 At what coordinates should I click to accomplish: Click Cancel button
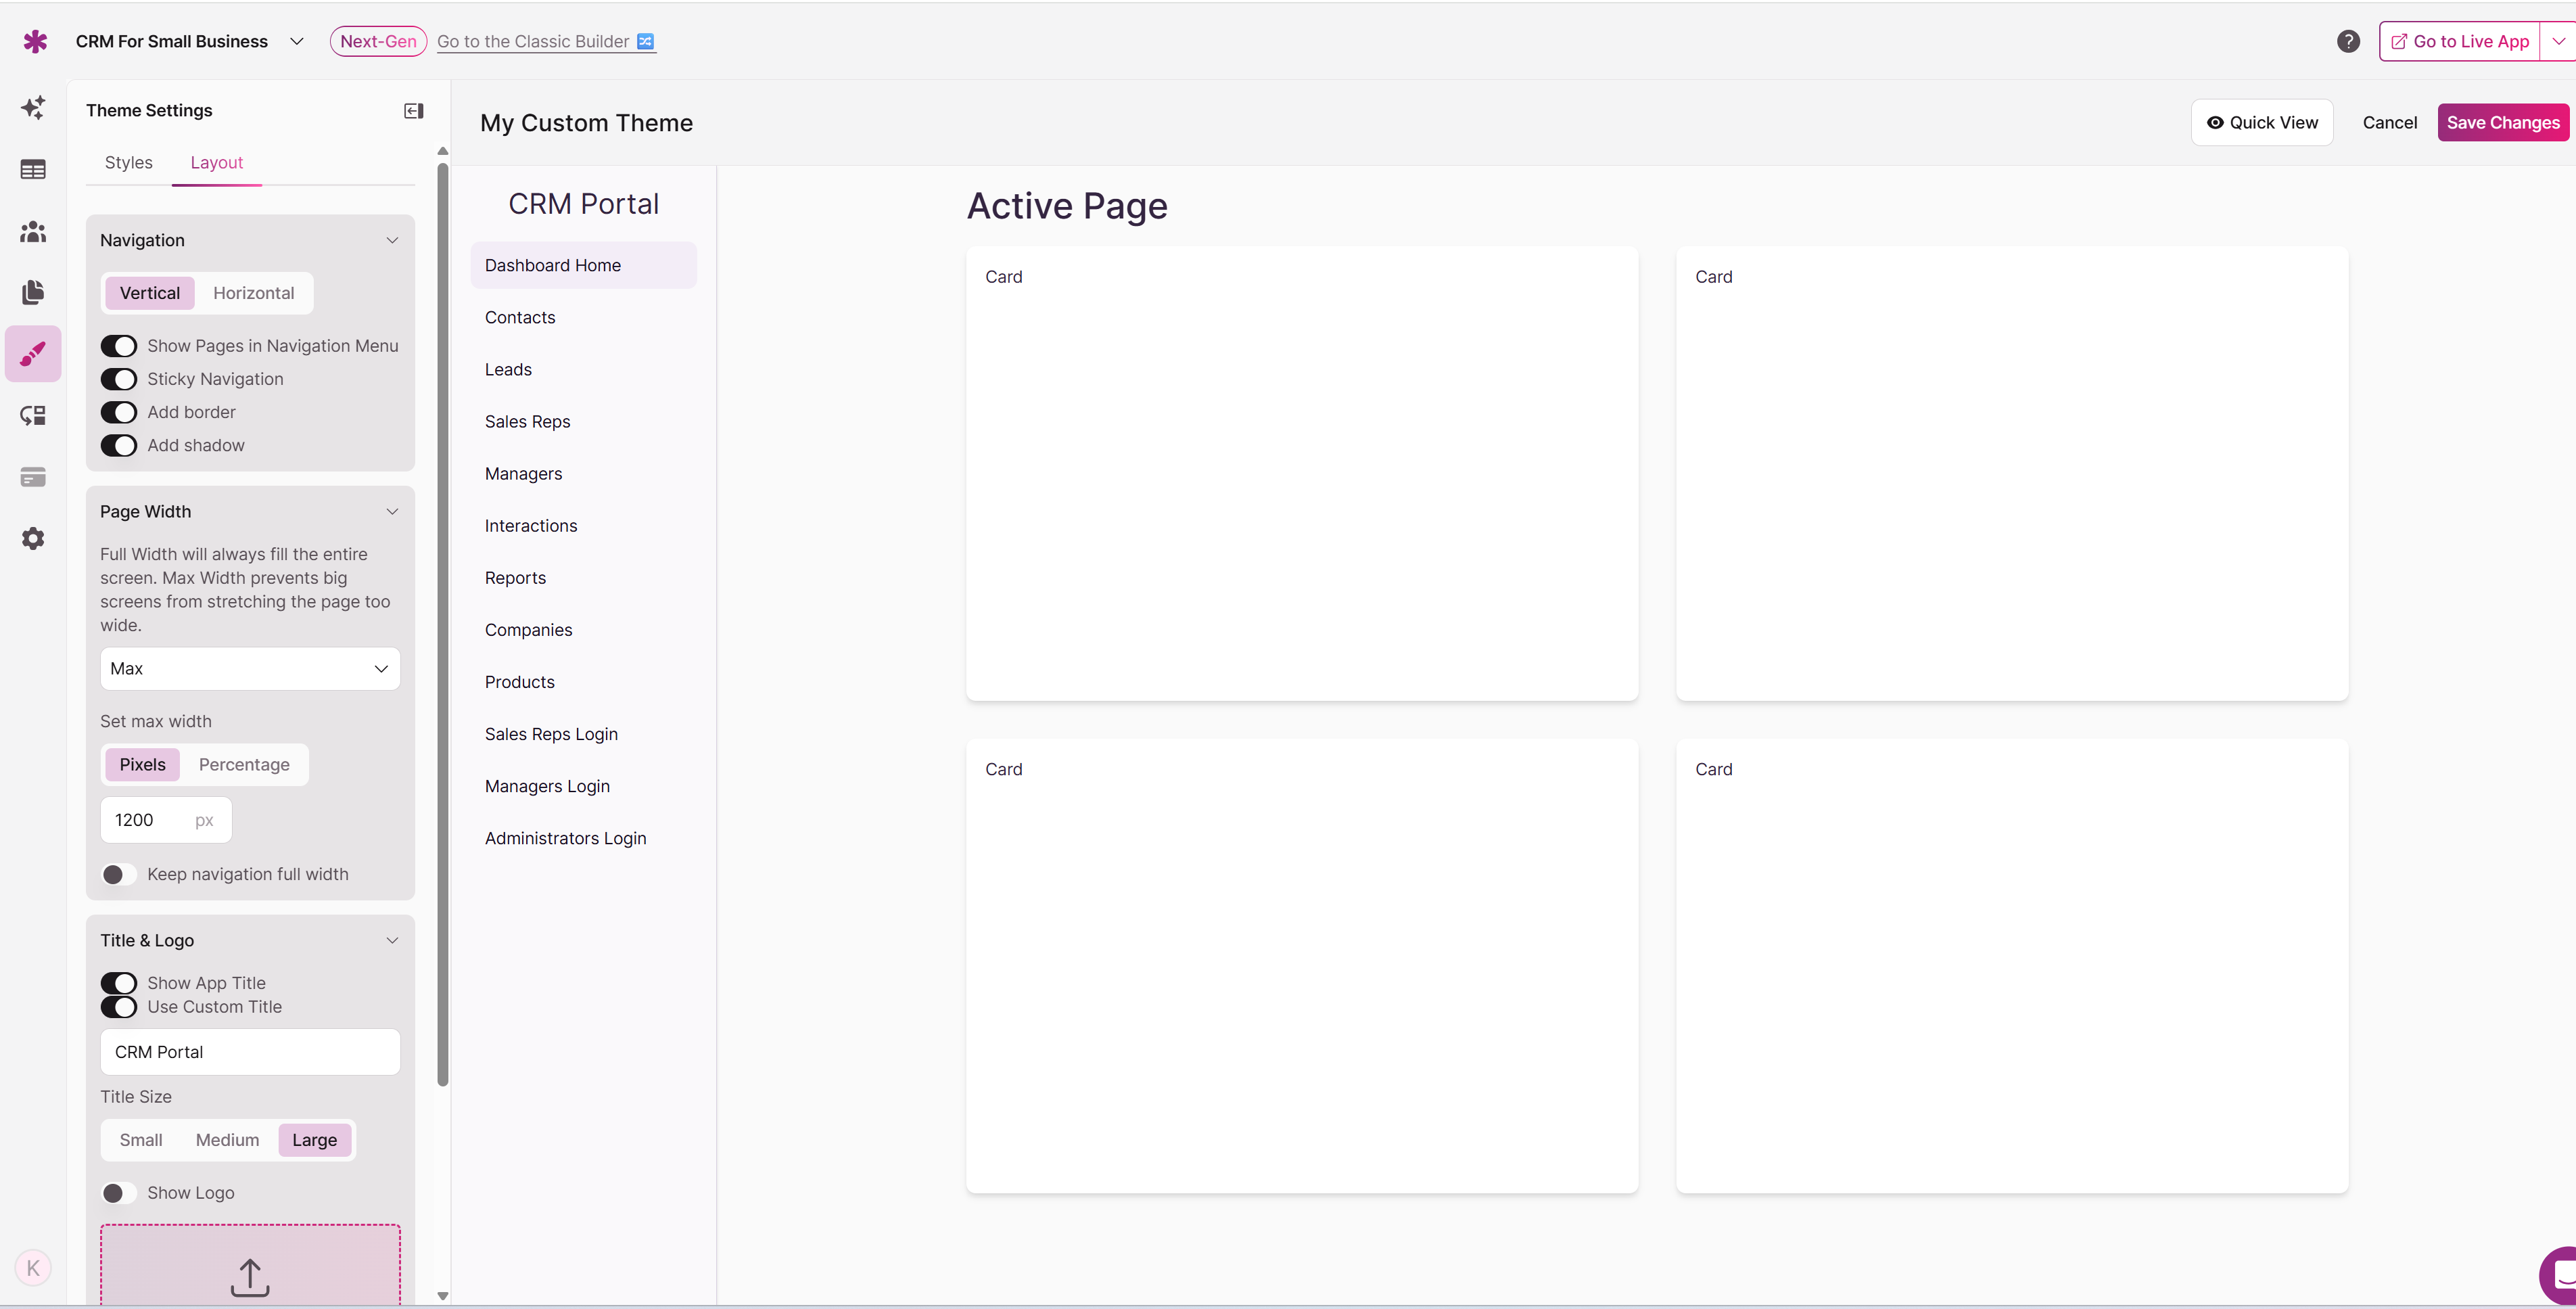pos(2390,122)
